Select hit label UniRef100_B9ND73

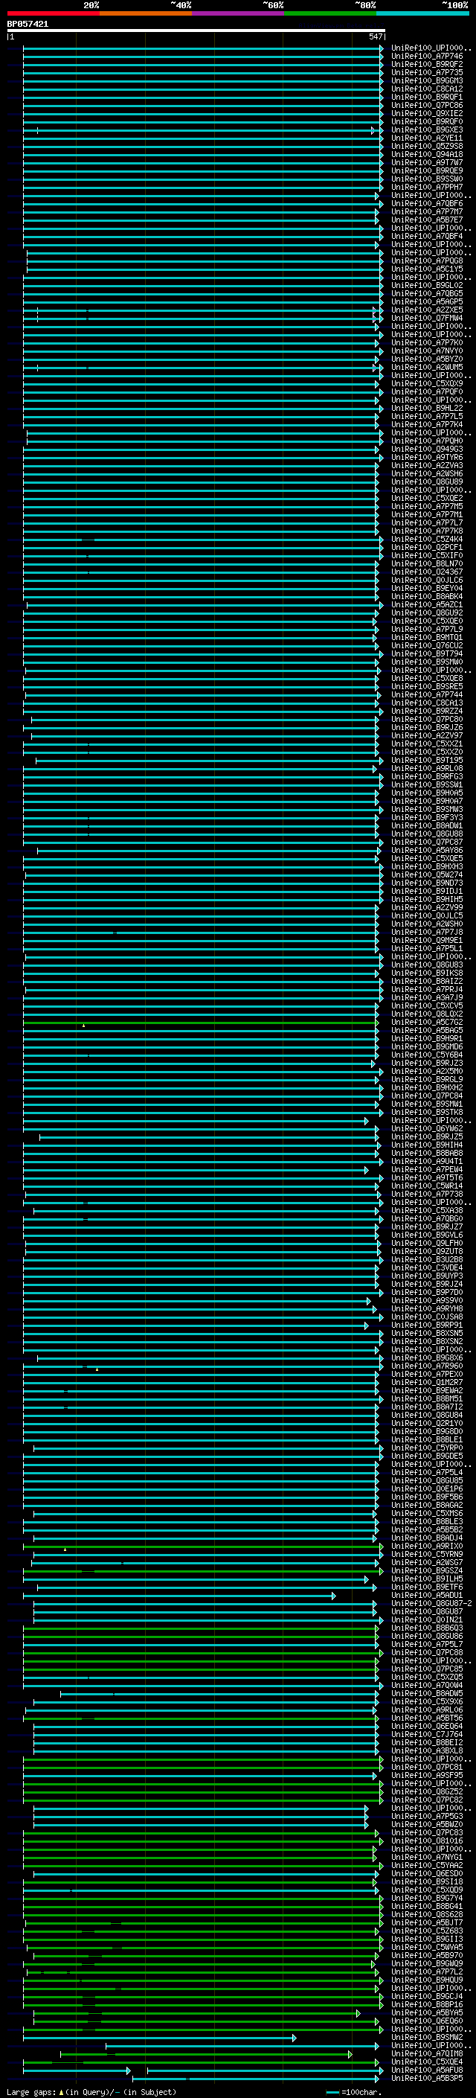(x=427, y=882)
